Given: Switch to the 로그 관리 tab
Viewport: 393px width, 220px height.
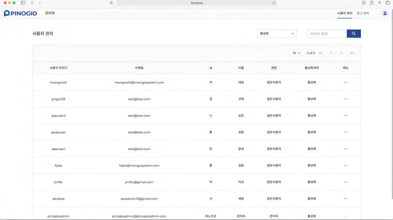Looking at the screenshot, I should tap(363, 13).
